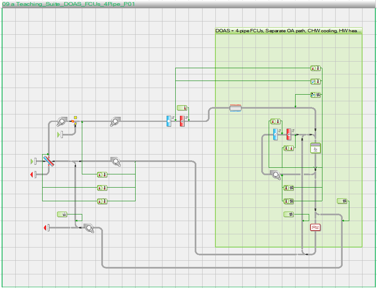
Task: Select the heat recovery exchanger component
Action: [x=49, y=161]
